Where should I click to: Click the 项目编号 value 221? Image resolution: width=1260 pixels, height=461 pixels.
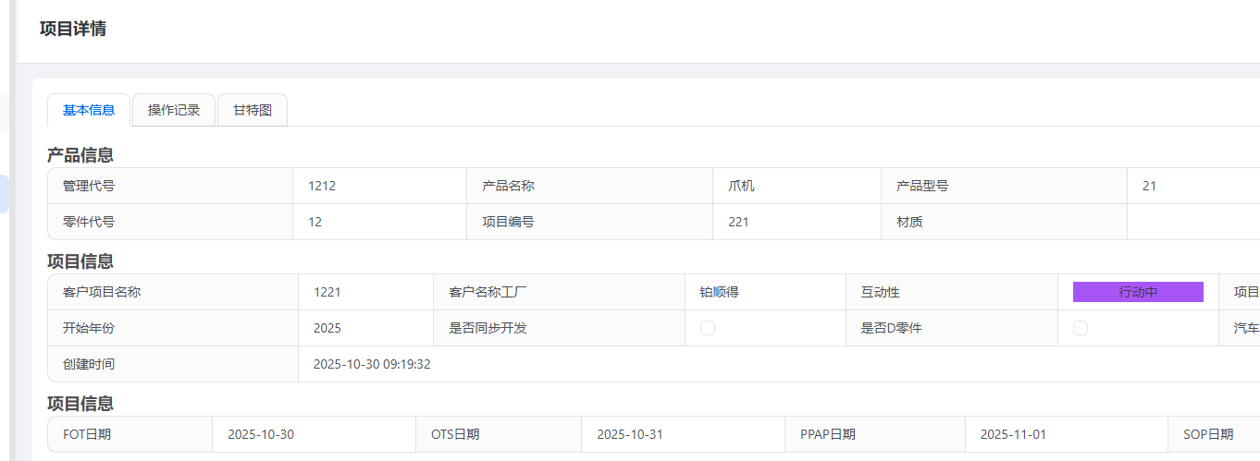738,222
